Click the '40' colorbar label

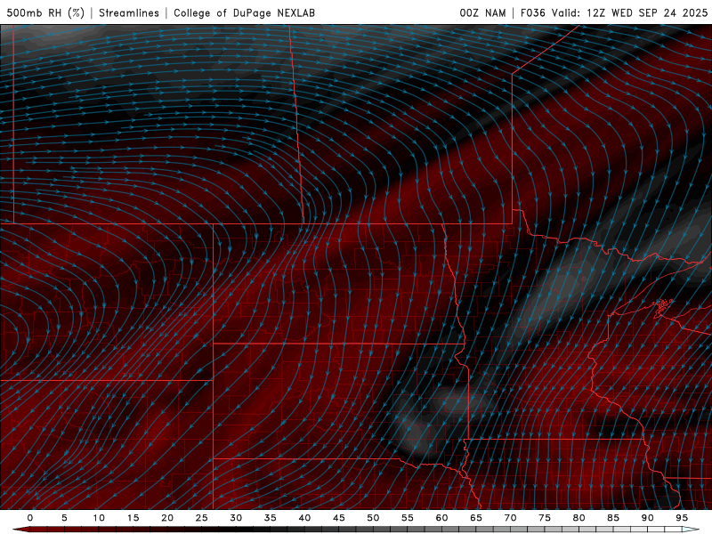pyautogui.click(x=304, y=518)
